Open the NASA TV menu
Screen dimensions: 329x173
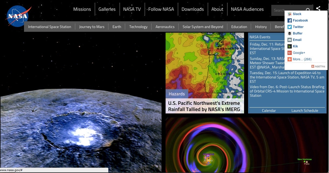pos(132,9)
